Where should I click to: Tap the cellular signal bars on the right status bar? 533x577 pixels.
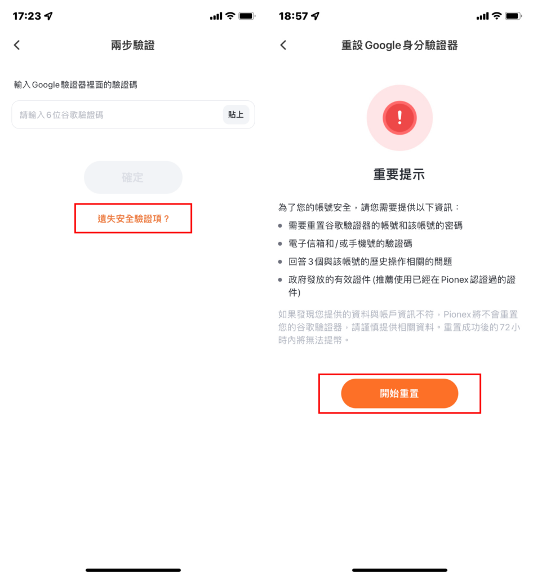(x=483, y=16)
